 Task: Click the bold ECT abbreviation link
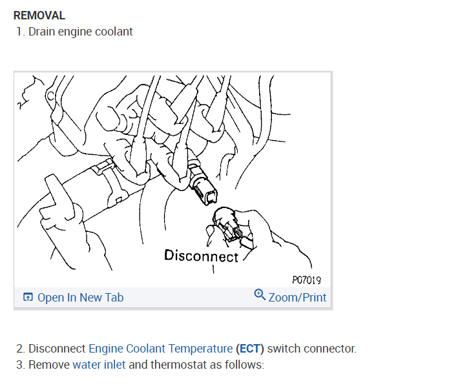tap(250, 349)
